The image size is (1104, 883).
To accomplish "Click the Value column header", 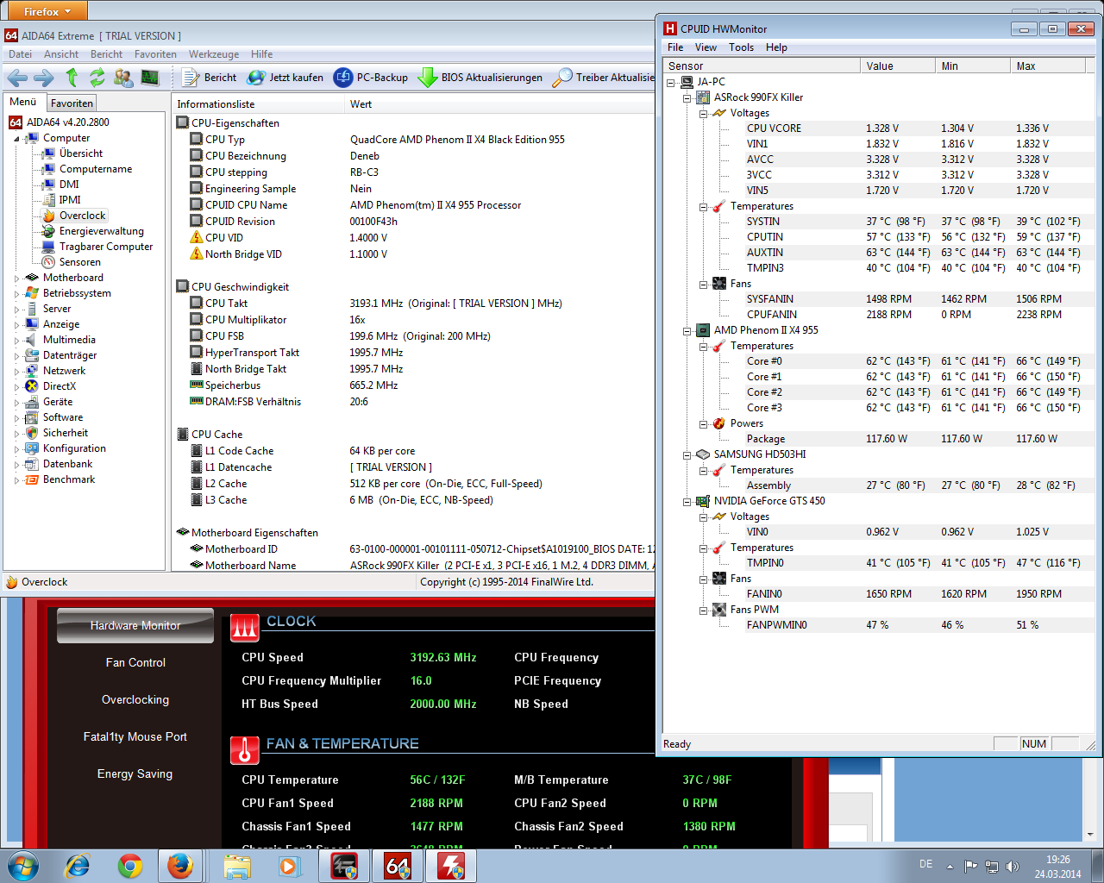I will 898,66.
